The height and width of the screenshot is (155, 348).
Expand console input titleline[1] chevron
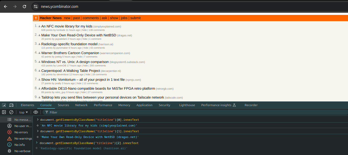[38, 131]
